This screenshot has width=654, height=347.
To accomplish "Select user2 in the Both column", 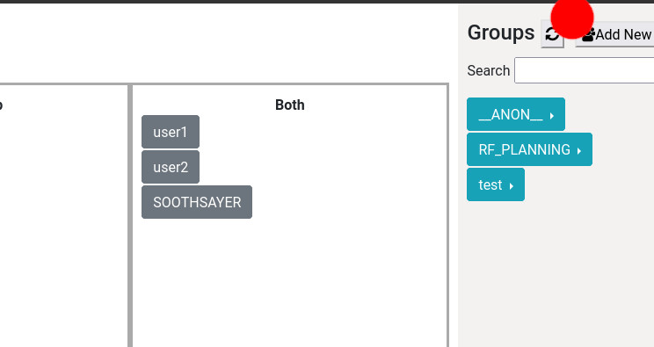I will click(x=171, y=167).
